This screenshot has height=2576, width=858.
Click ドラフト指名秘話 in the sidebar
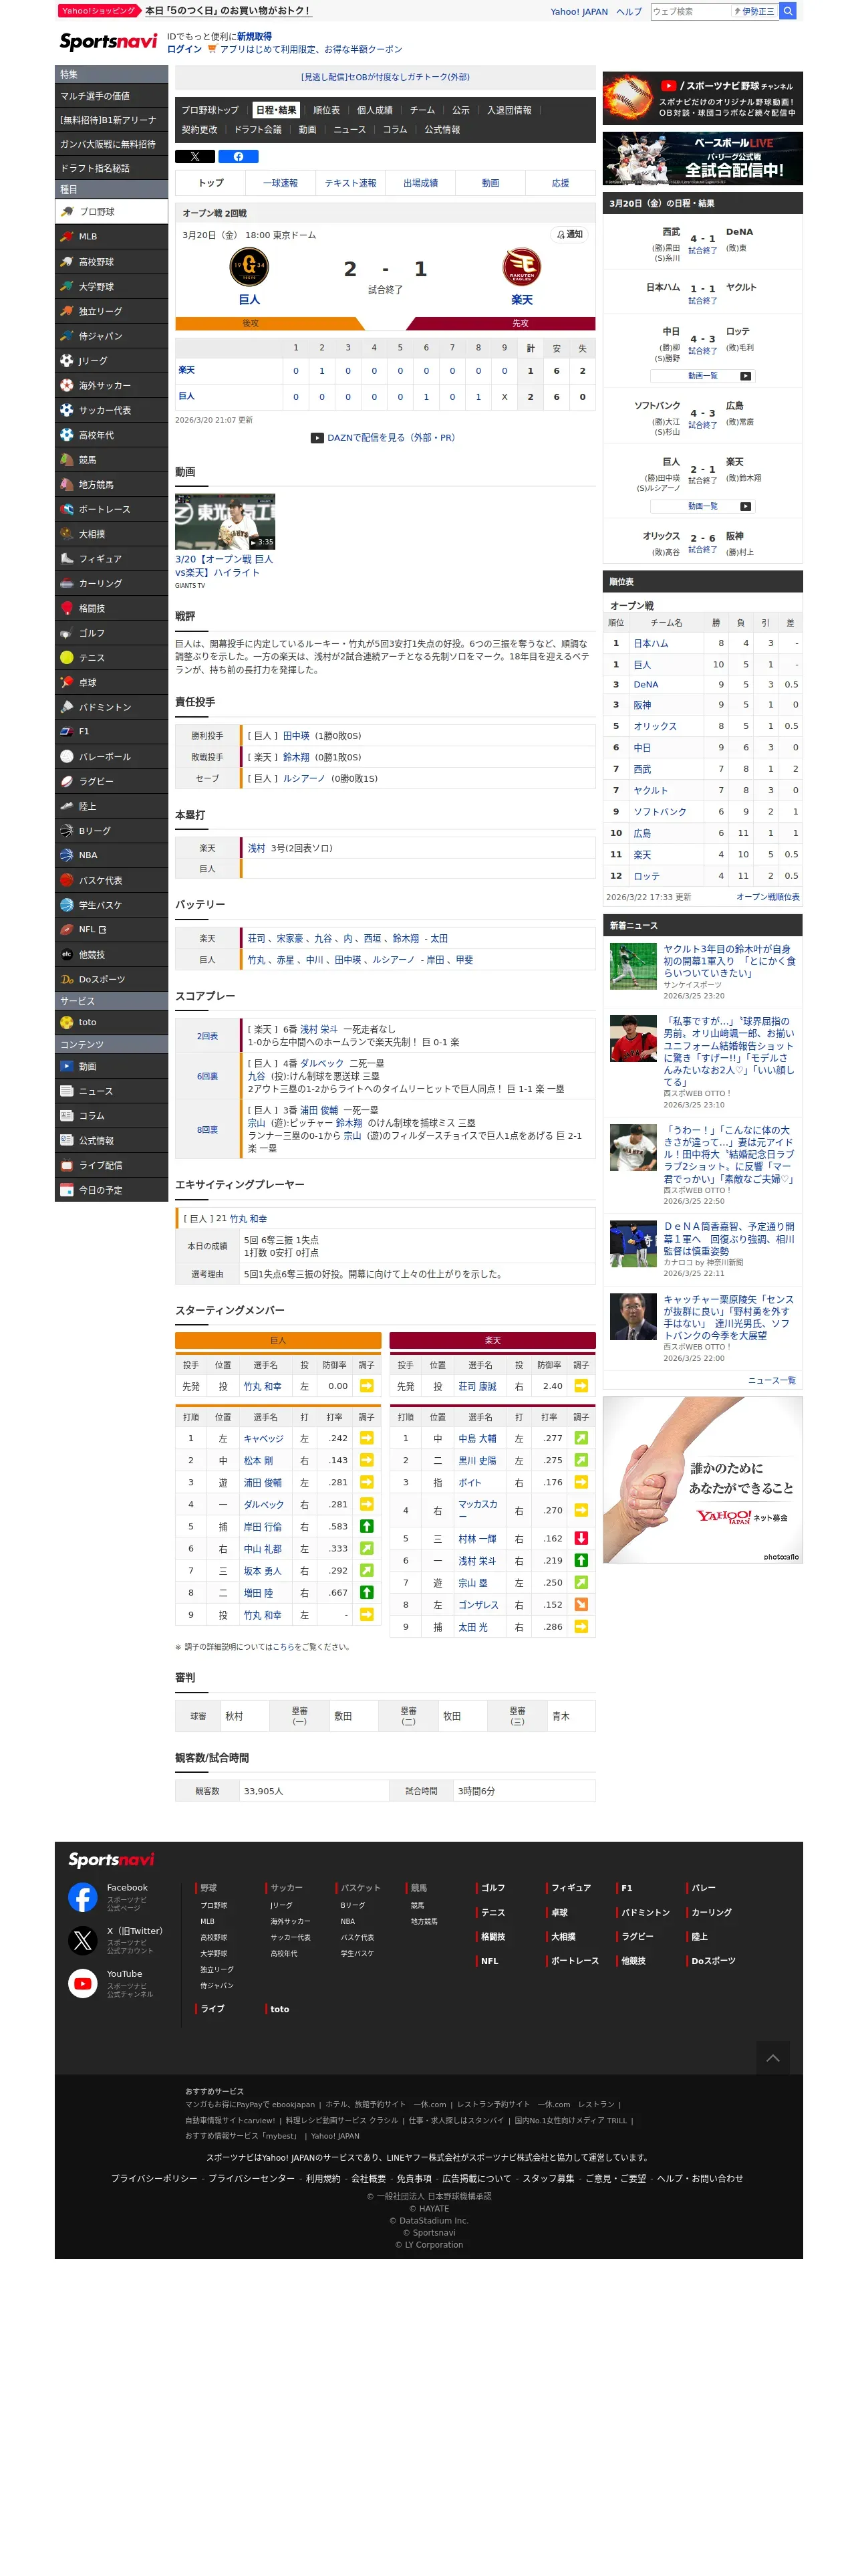(x=111, y=168)
